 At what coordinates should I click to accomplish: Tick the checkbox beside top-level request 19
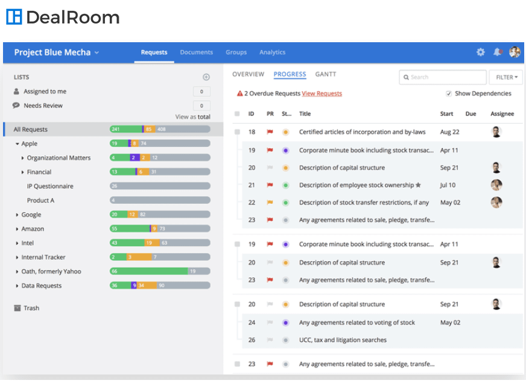pyautogui.click(x=237, y=244)
